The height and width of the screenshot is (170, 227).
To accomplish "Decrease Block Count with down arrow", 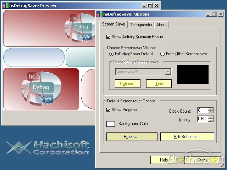I will (211, 112).
